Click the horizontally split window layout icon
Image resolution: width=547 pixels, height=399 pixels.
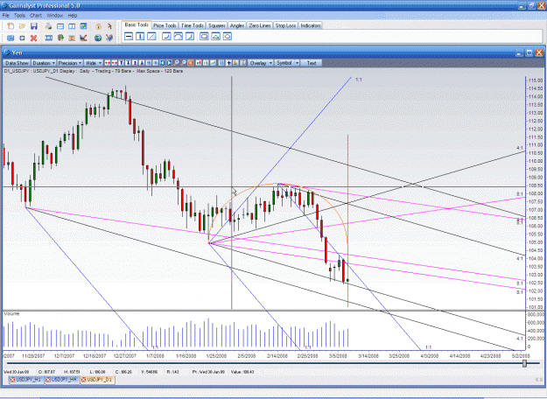tap(60, 26)
